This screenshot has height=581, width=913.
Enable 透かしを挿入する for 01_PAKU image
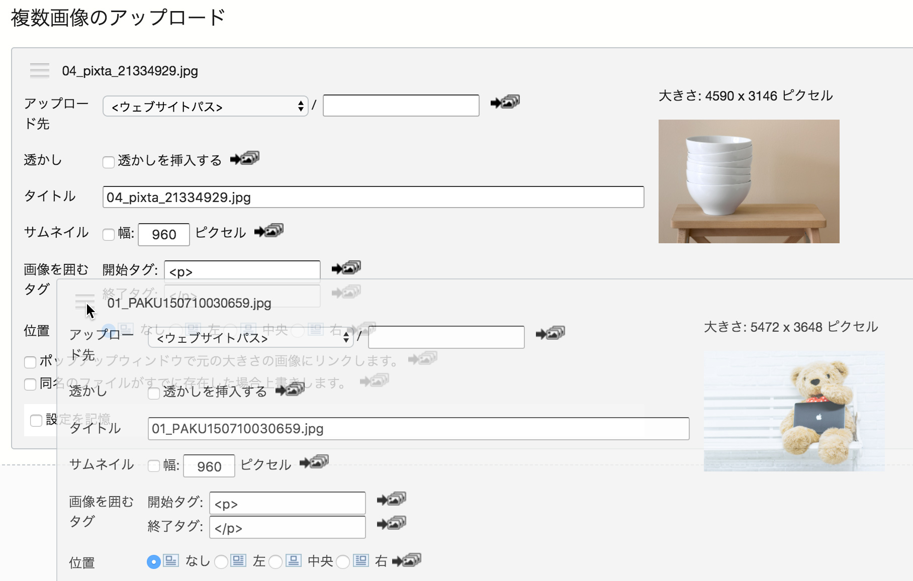coord(154,393)
